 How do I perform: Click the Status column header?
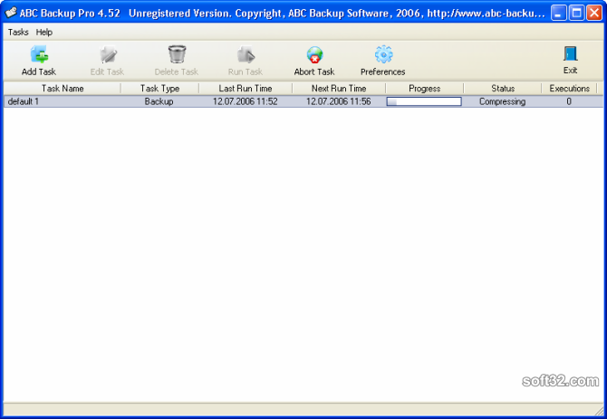[503, 89]
